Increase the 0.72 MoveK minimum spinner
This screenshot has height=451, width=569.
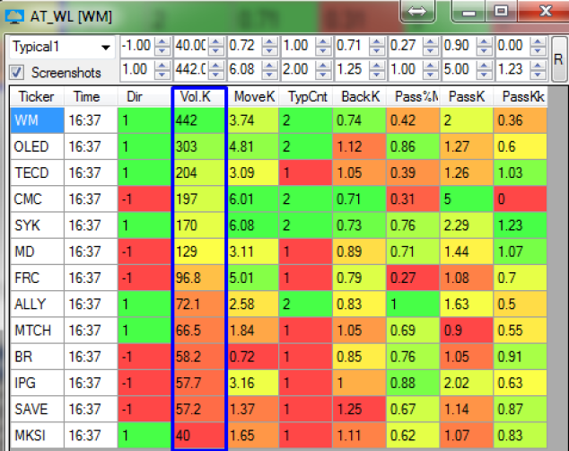coord(269,41)
